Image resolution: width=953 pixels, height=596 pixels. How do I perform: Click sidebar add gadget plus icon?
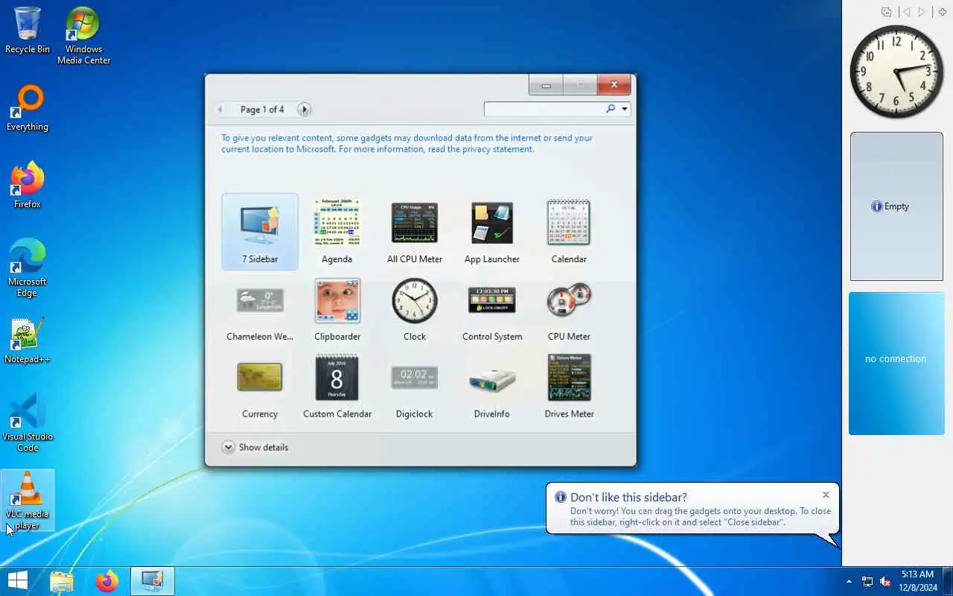(942, 12)
